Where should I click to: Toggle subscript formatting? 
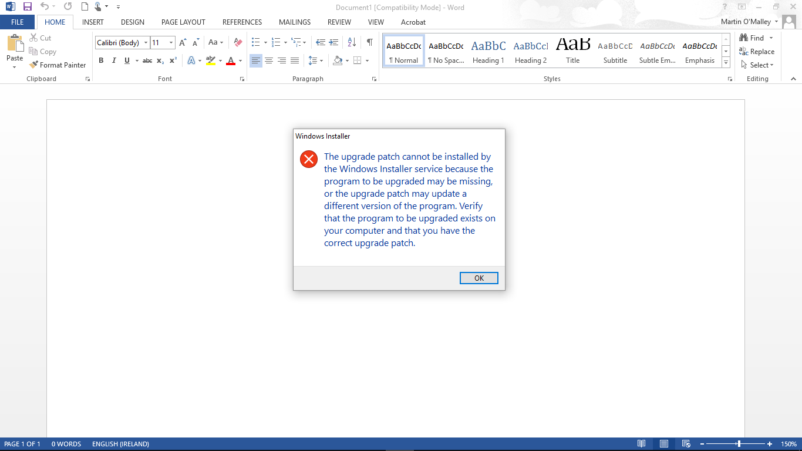(x=160, y=60)
